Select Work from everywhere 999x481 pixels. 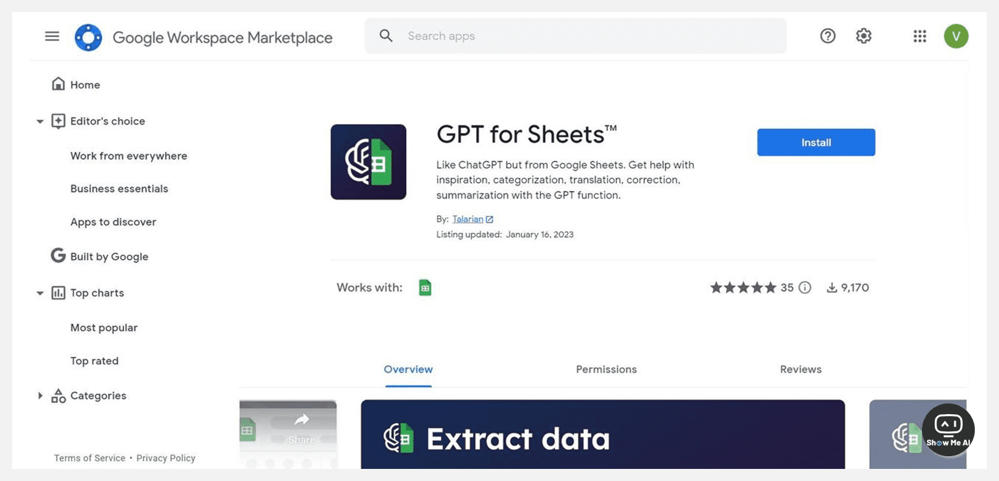(x=129, y=156)
